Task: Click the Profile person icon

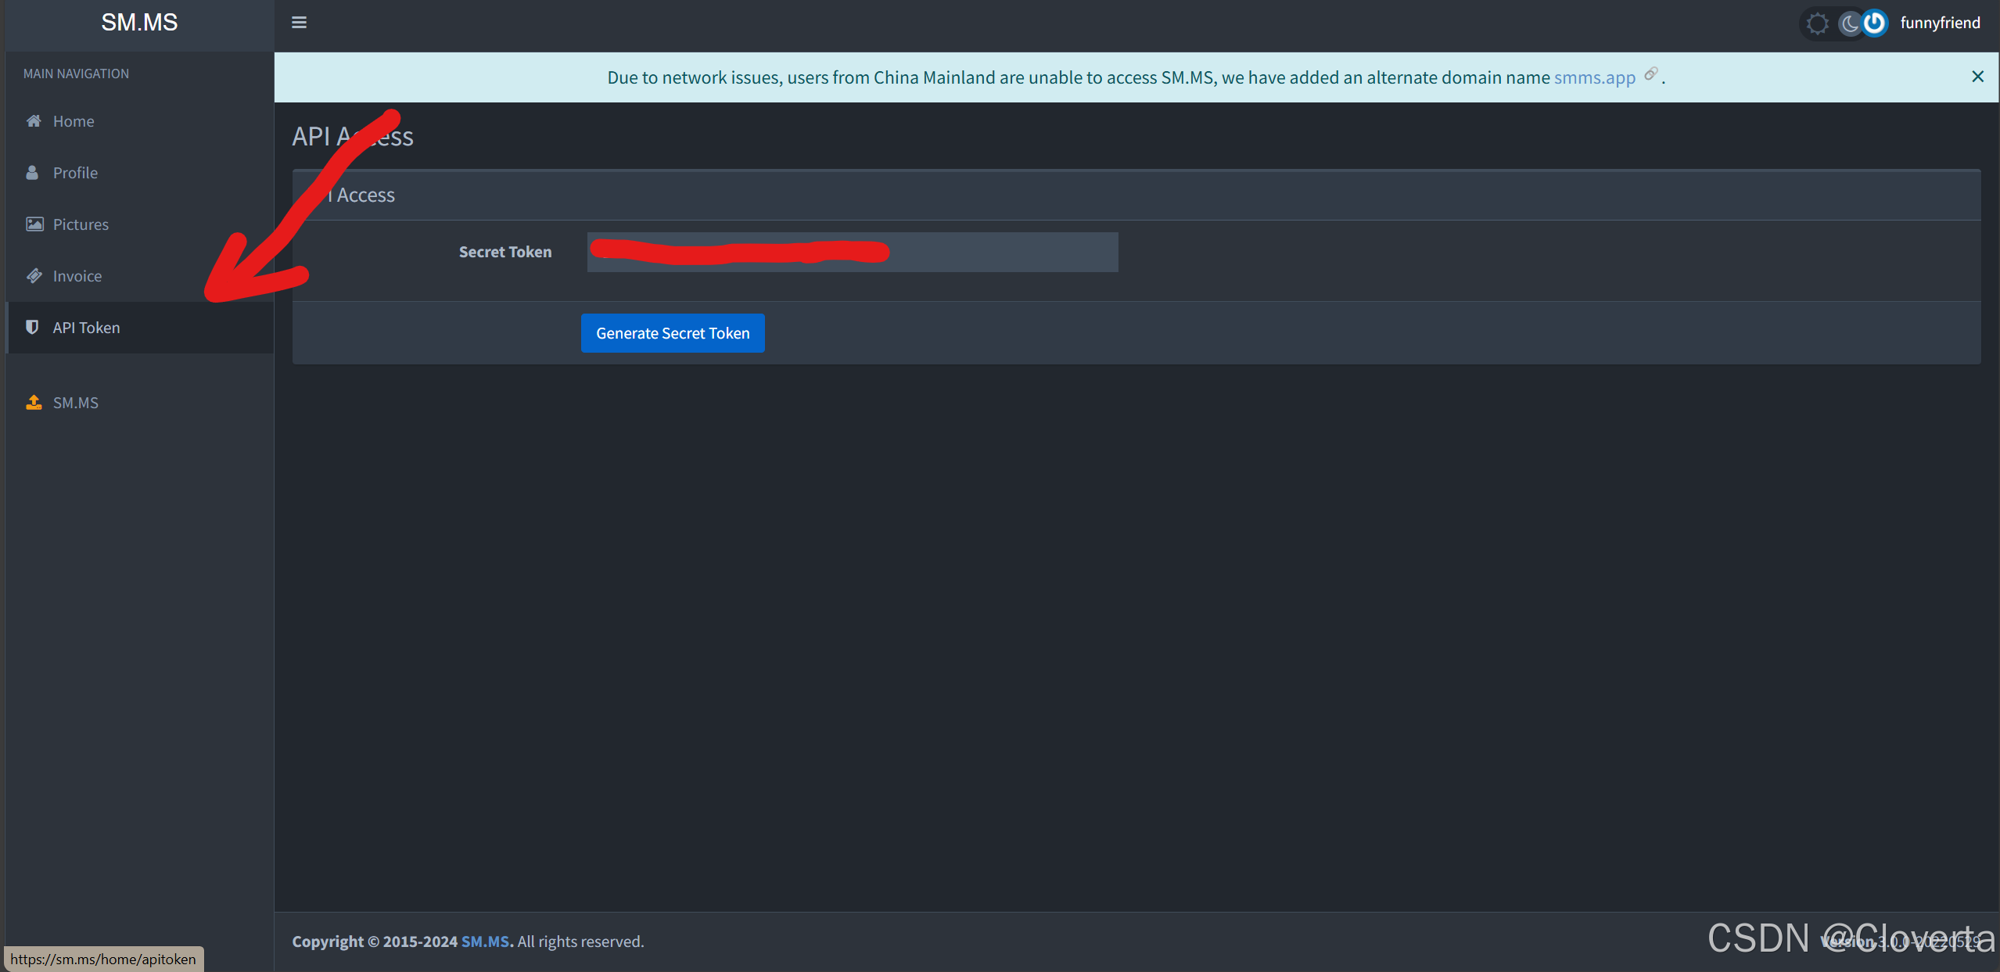Action: point(32,173)
